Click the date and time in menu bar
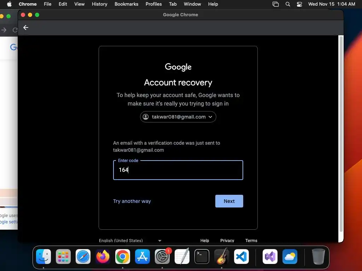Image resolution: width=362 pixels, height=271 pixels. 332,4
